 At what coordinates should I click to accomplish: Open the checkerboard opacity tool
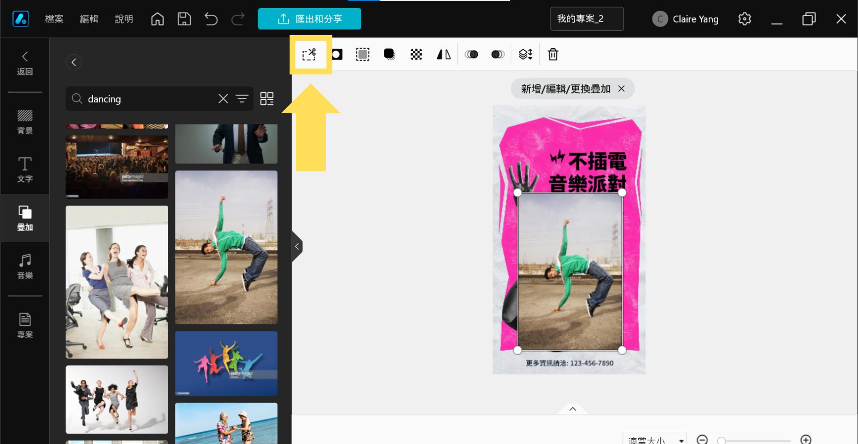416,55
